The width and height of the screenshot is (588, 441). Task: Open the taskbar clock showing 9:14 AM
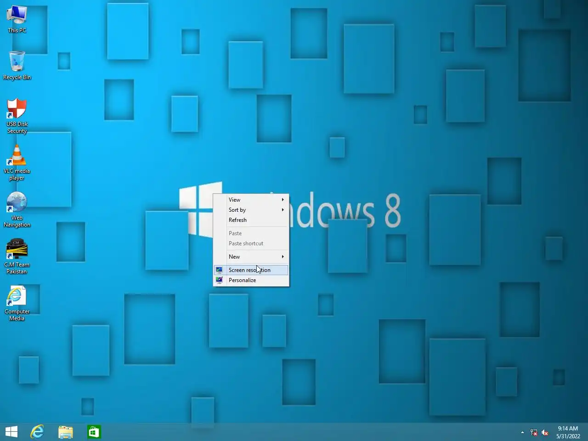(x=568, y=432)
